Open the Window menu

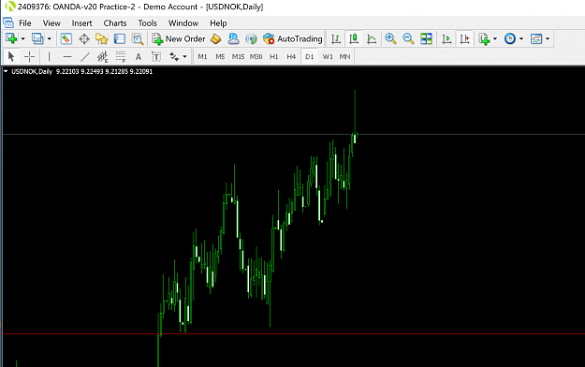coord(183,23)
